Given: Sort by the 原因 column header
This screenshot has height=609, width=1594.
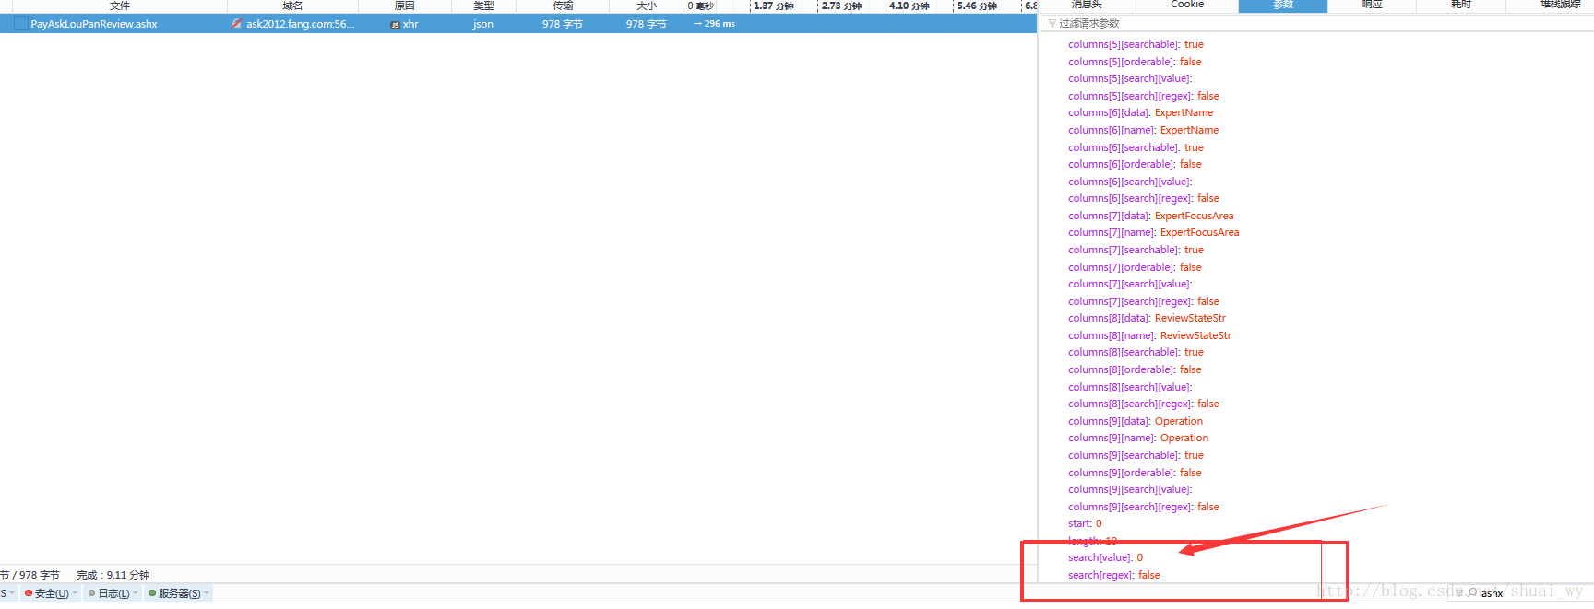Looking at the screenshot, I should pos(404,6).
